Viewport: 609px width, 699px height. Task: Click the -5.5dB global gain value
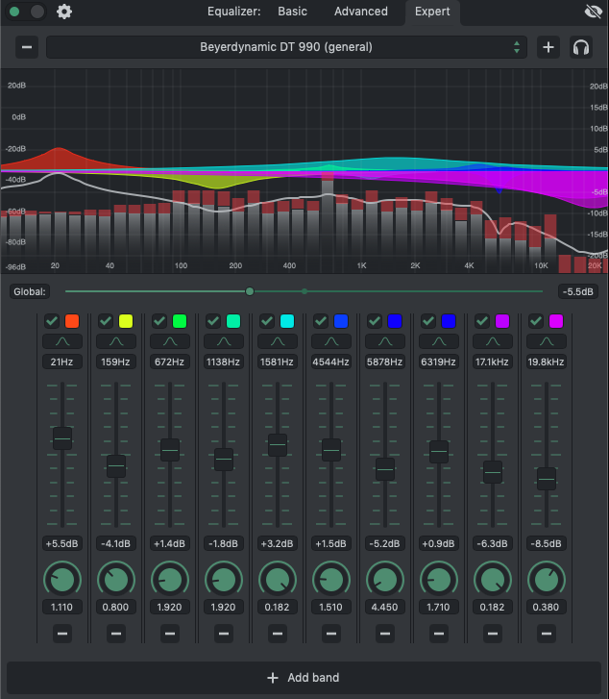(x=578, y=291)
